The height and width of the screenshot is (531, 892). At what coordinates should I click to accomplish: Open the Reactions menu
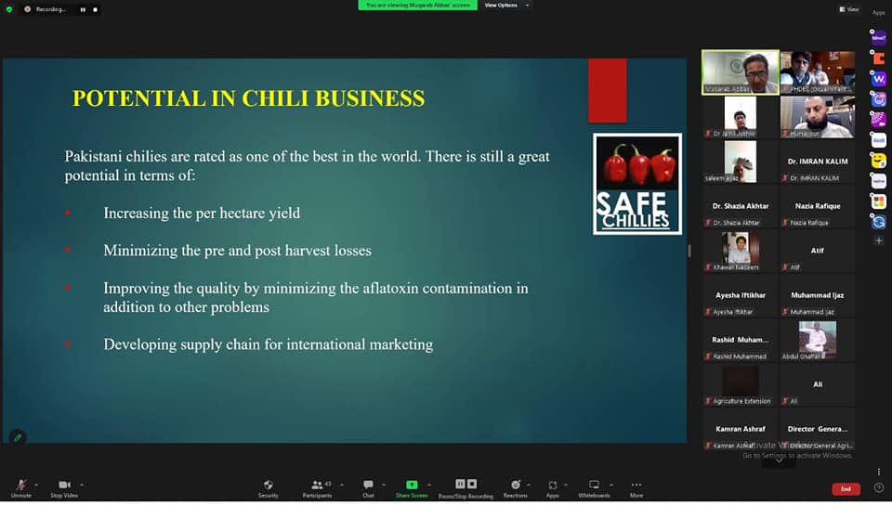(x=515, y=487)
